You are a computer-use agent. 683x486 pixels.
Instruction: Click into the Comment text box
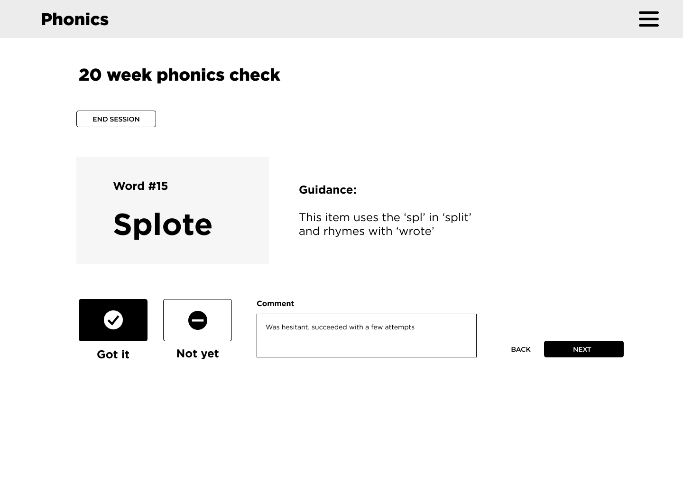click(x=366, y=343)
